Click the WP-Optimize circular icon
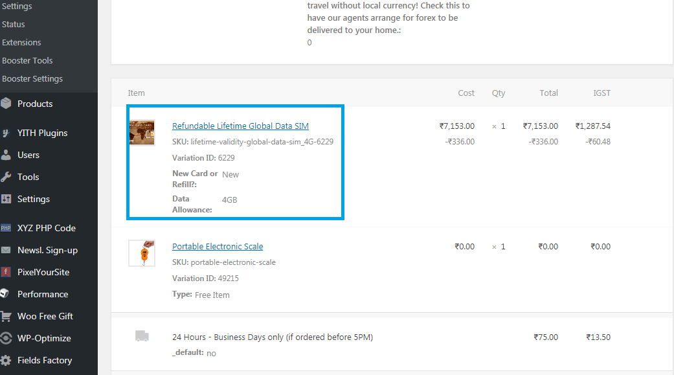This screenshot has width=674, height=375. [6, 338]
